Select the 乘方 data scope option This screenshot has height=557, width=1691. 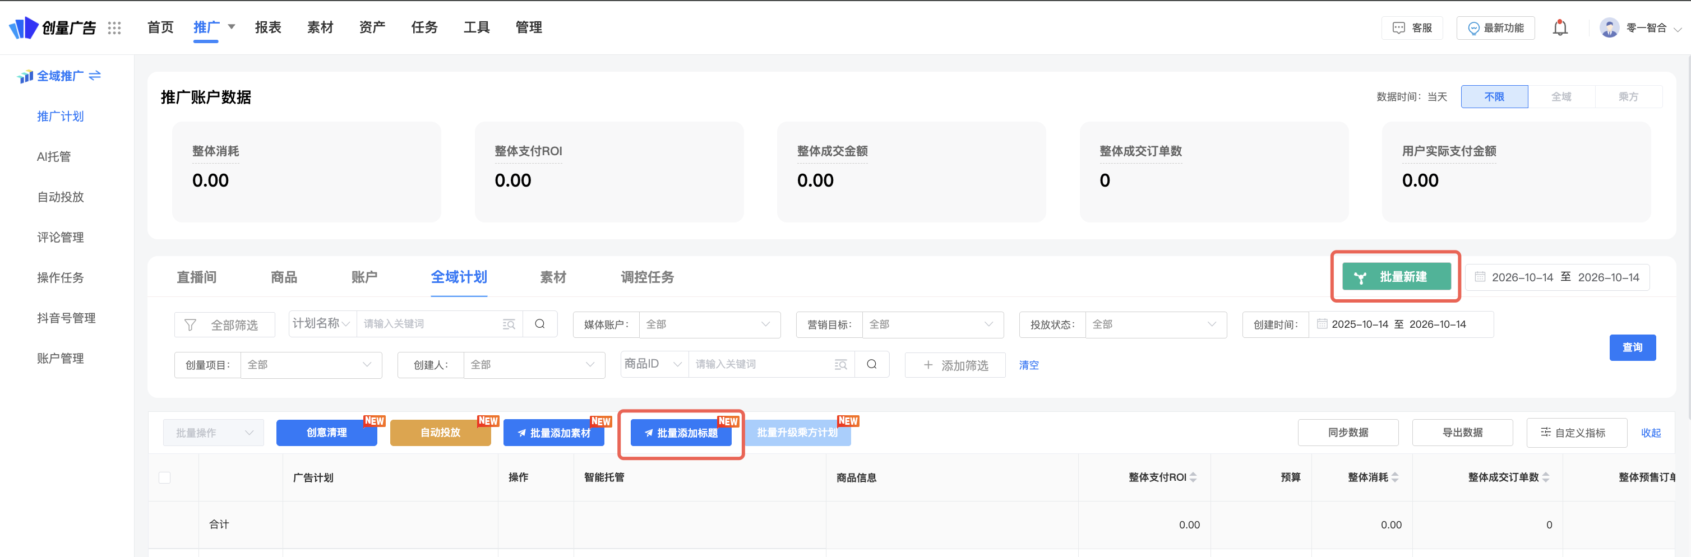(x=1628, y=96)
